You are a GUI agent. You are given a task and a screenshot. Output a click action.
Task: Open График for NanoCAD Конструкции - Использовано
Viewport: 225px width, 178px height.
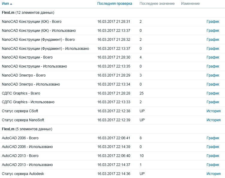pyautogui.click(x=213, y=66)
